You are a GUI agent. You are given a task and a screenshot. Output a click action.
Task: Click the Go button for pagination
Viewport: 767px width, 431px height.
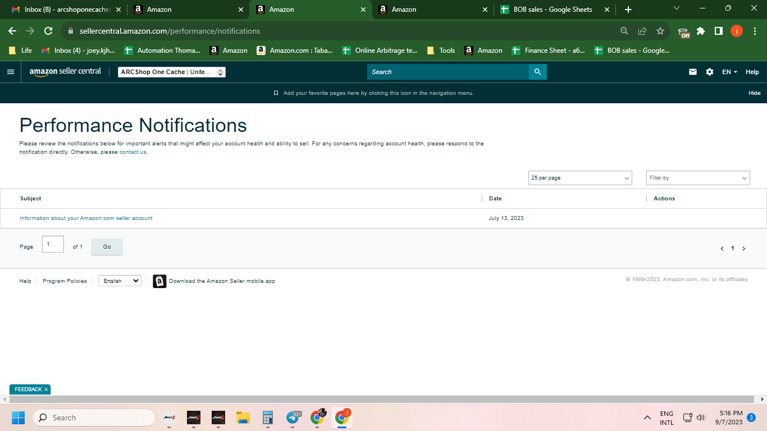[107, 247]
